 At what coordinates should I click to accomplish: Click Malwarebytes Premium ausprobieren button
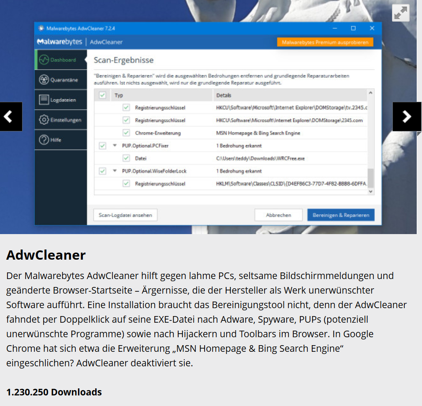click(x=325, y=42)
